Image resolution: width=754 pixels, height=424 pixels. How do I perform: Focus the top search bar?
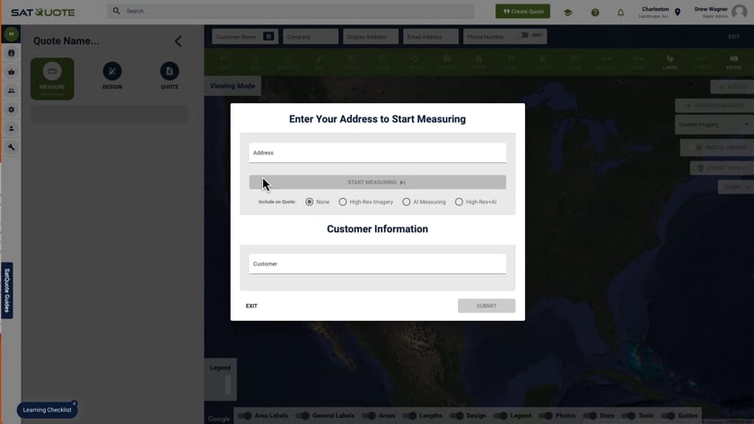click(x=291, y=11)
